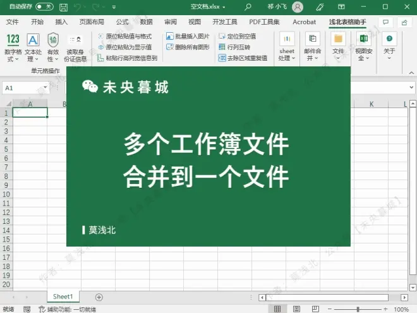Click the Save disk icon
The width and height of the screenshot is (417, 313).
click(63, 7)
